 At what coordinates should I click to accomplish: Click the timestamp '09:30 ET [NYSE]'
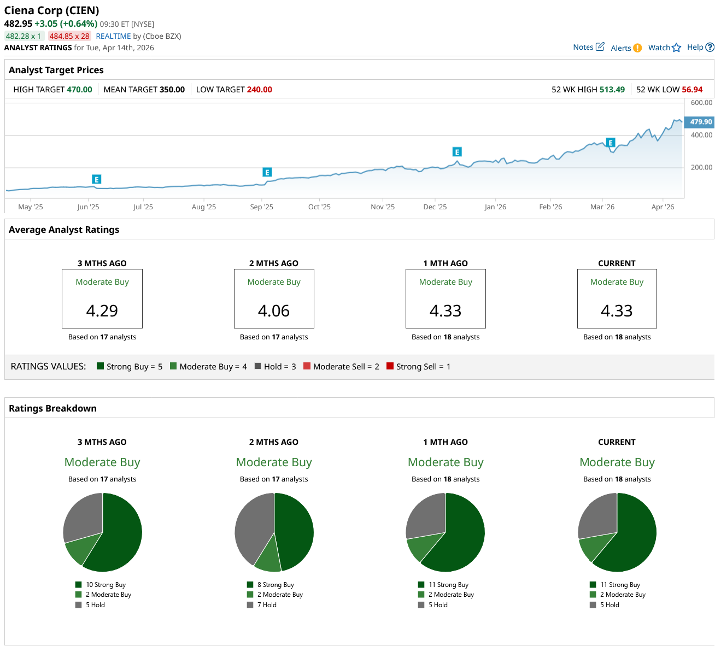coord(127,24)
